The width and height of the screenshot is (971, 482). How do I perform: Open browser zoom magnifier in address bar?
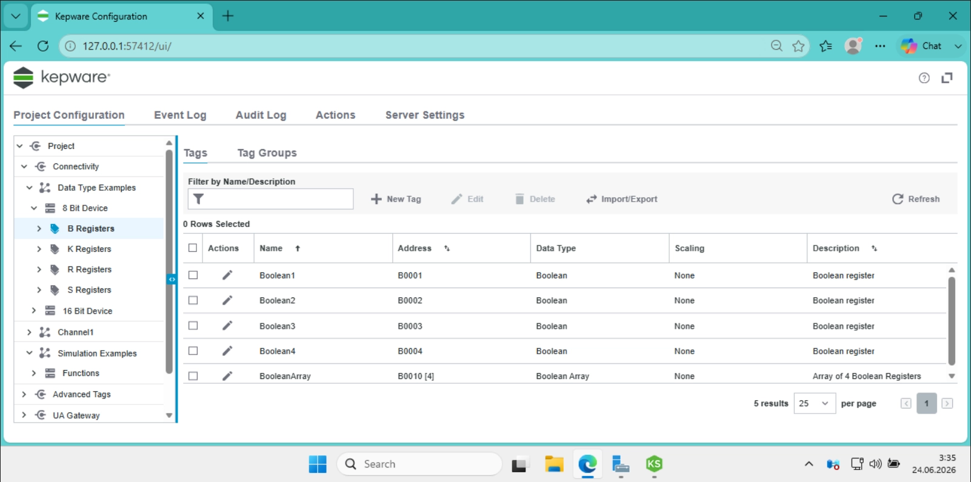coord(776,46)
